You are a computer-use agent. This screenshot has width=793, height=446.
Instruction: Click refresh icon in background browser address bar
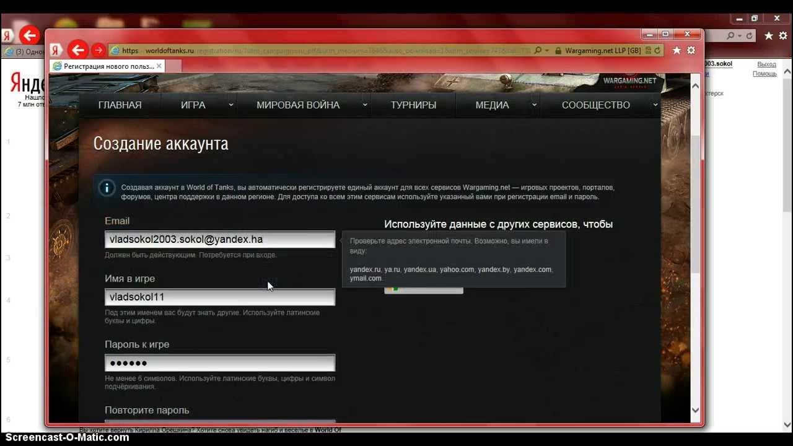coord(749,36)
